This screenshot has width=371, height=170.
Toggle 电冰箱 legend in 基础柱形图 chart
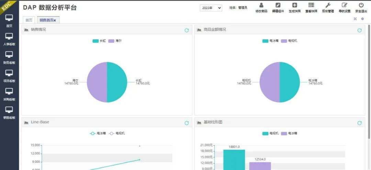tap(289, 134)
